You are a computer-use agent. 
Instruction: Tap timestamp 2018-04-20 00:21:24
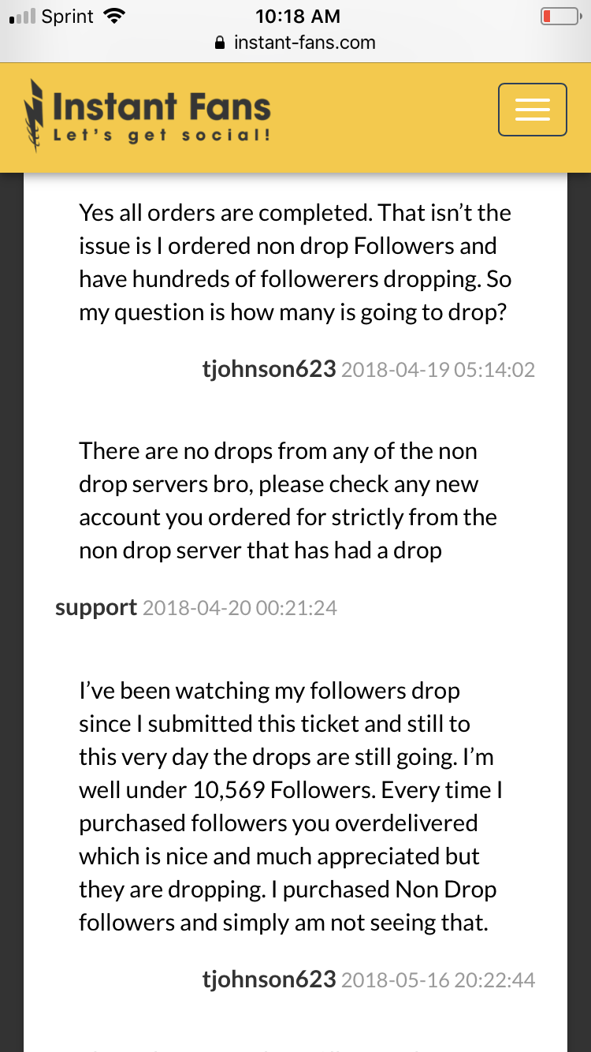pos(240,608)
